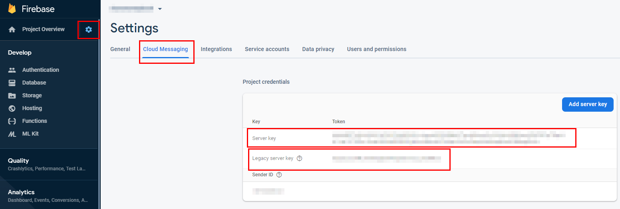Click the Functions brackets icon
Viewport: 620px width, 209px height.
12,121
